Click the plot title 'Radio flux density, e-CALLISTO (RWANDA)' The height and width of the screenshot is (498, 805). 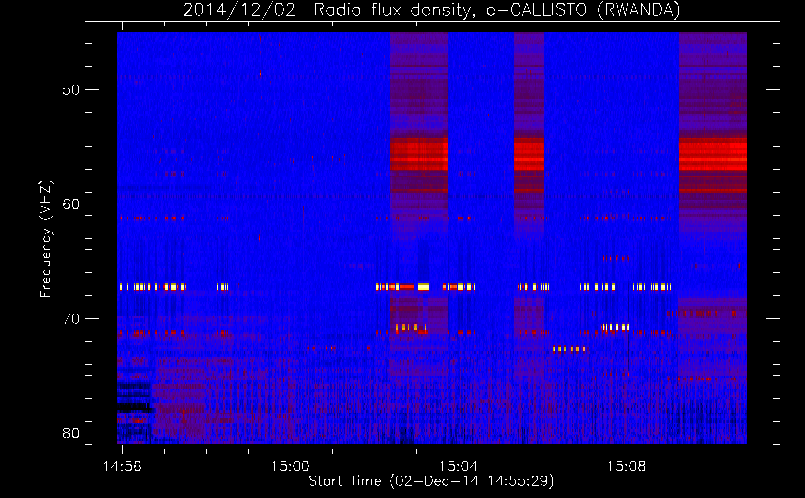497,10
